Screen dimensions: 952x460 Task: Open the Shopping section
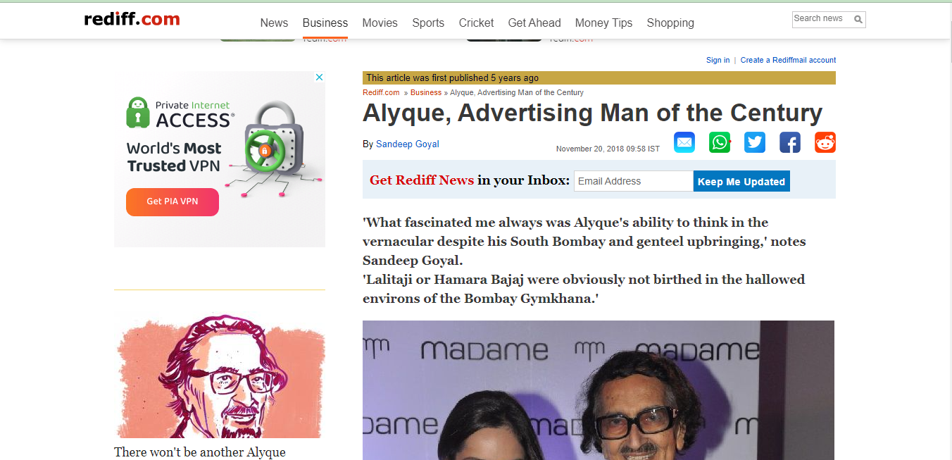670,23
